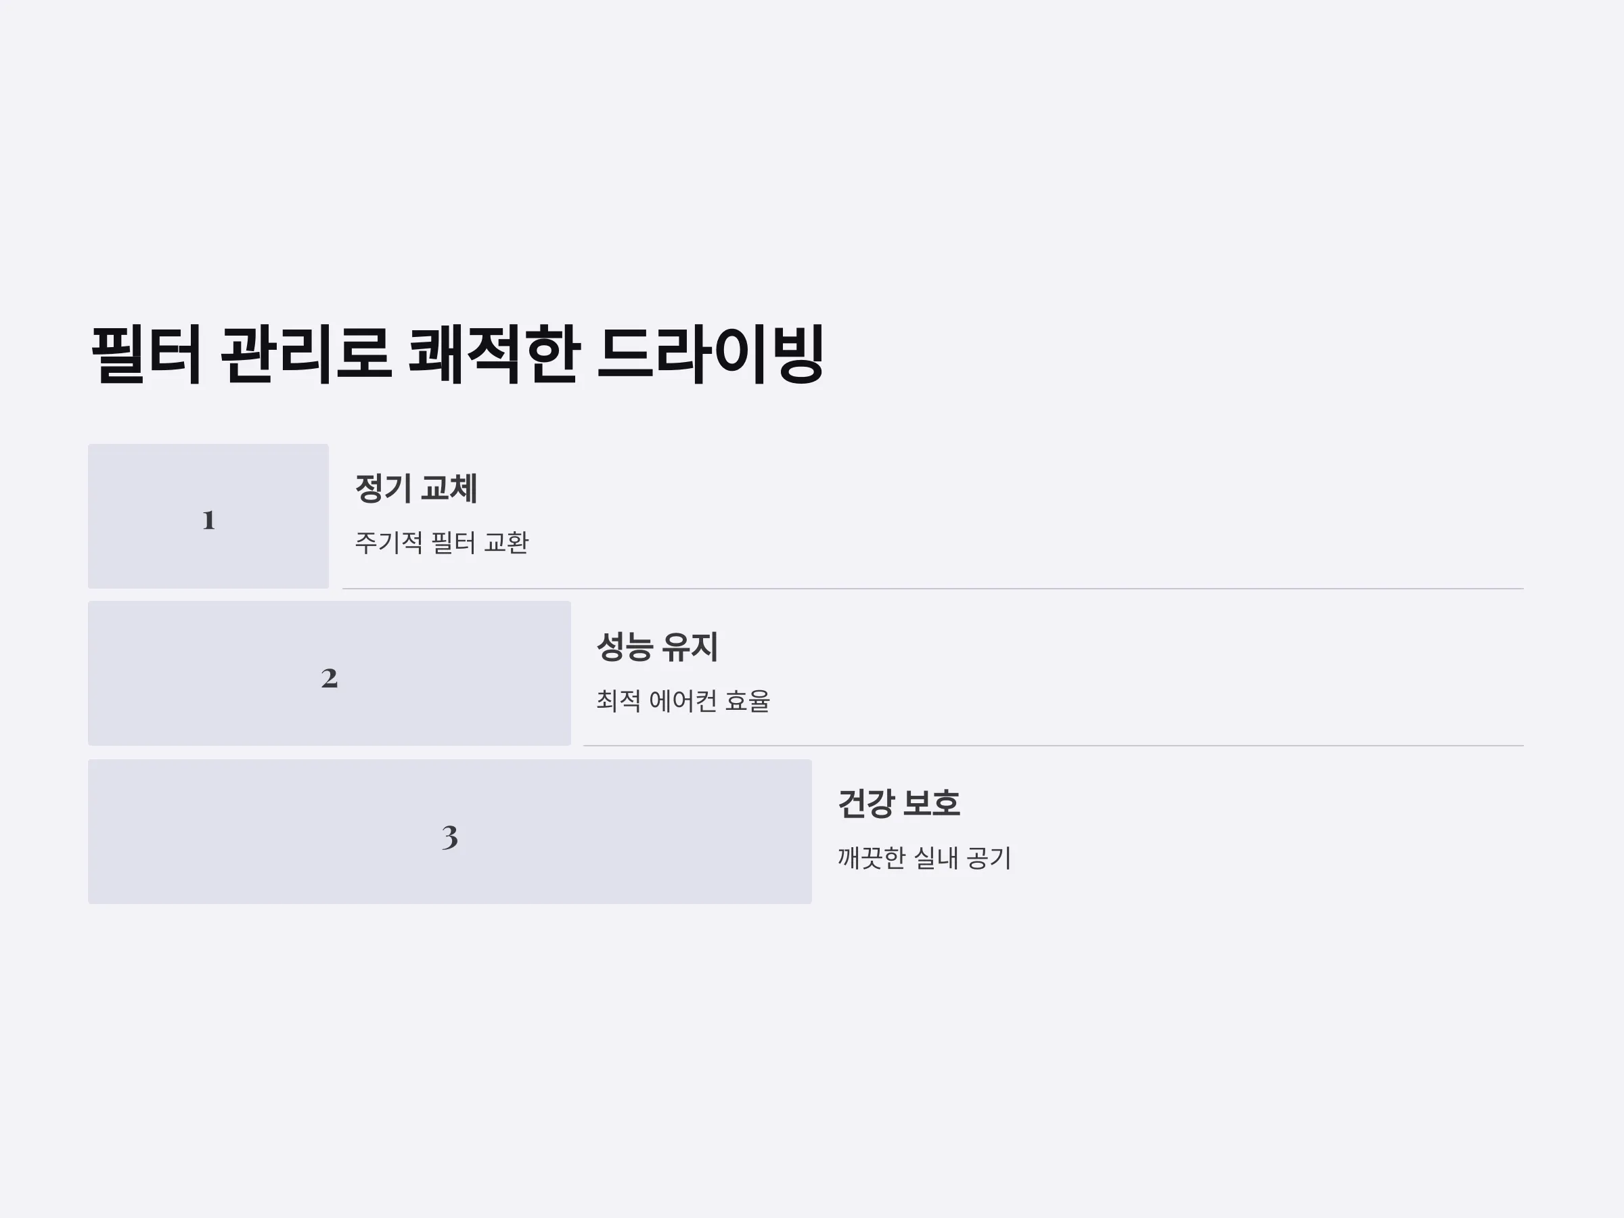Click the word 효율 in the second description
This screenshot has height=1218, width=1624.
(748, 700)
